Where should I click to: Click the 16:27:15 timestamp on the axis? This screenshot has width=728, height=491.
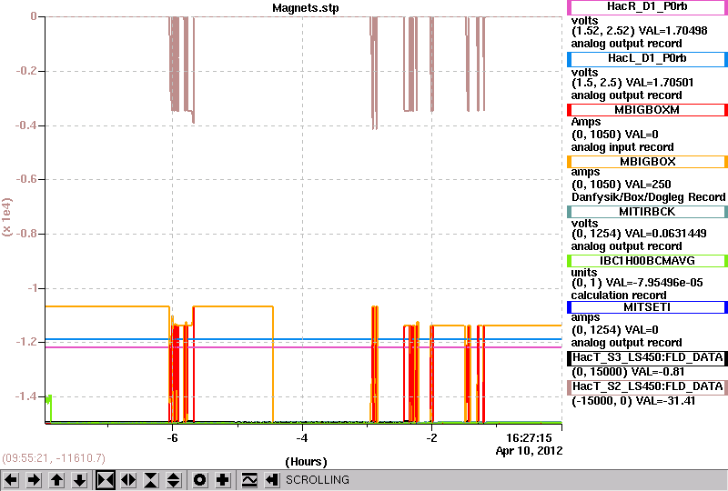(x=529, y=438)
